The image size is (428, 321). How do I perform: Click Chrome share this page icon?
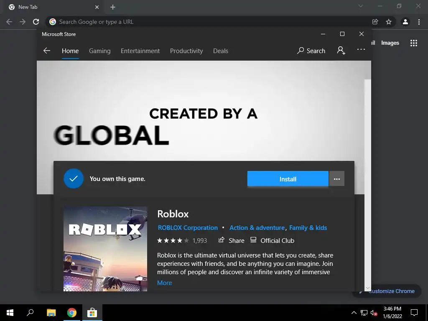375,22
